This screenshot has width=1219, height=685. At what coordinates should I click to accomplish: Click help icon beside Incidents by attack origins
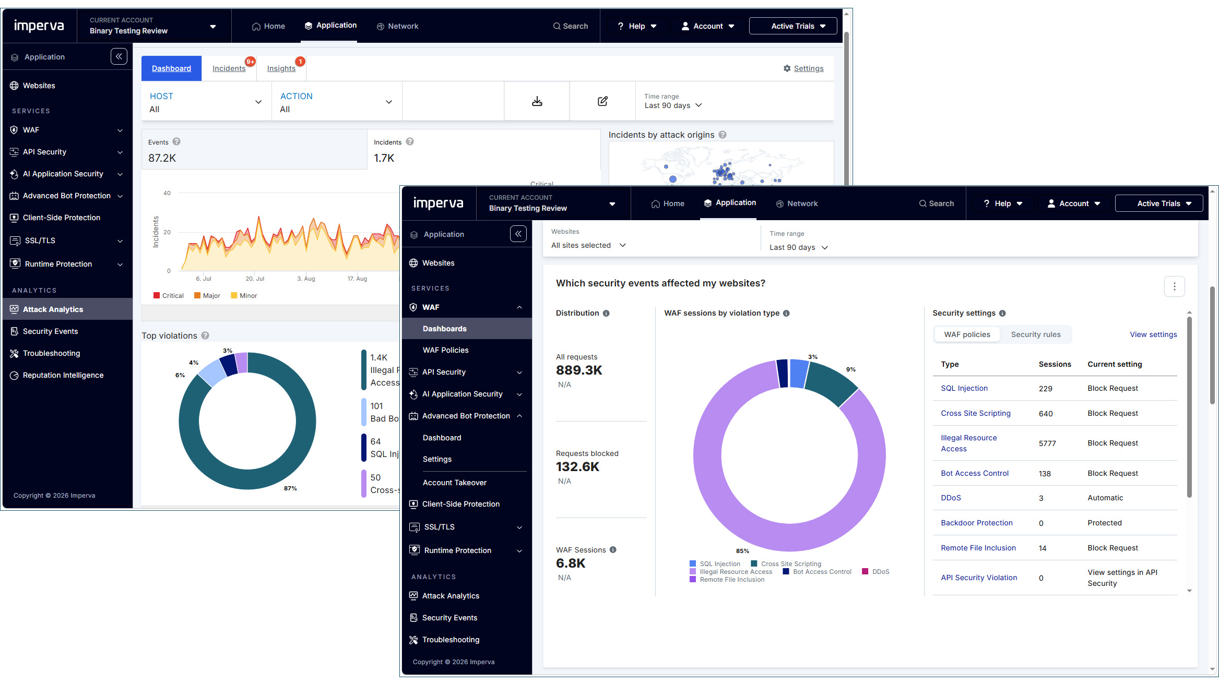point(723,135)
